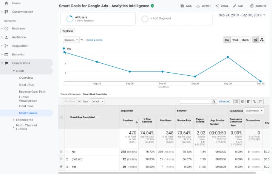
Task: Toggle the select-all rows checkbox in header
Action: [x=62, y=117]
